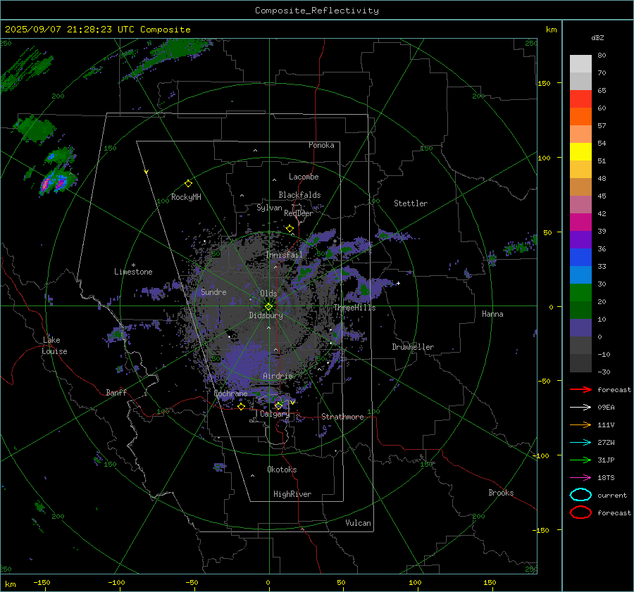
Task: Click the slate-blue 0-10 dBZ swatch
Action: (x=580, y=328)
